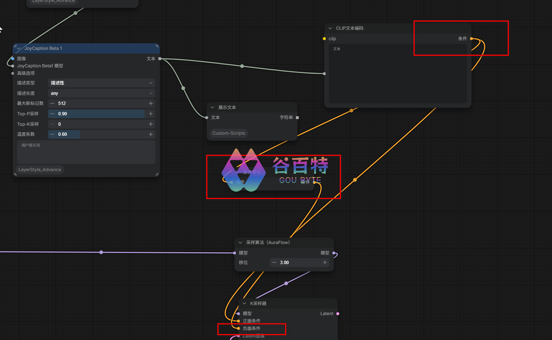Decrease Top-K采样 with the minus icon
The image size is (552, 340).
(x=52, y=124)
